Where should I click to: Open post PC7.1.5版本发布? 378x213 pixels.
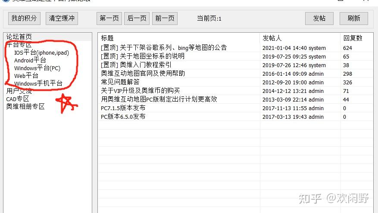click(x=123, y=108)
